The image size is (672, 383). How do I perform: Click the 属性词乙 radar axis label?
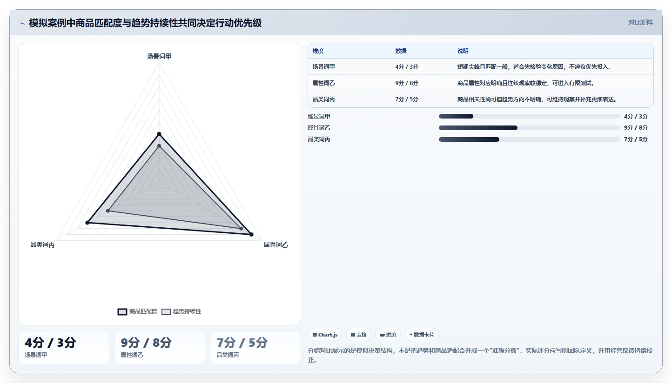pos(276,245)
